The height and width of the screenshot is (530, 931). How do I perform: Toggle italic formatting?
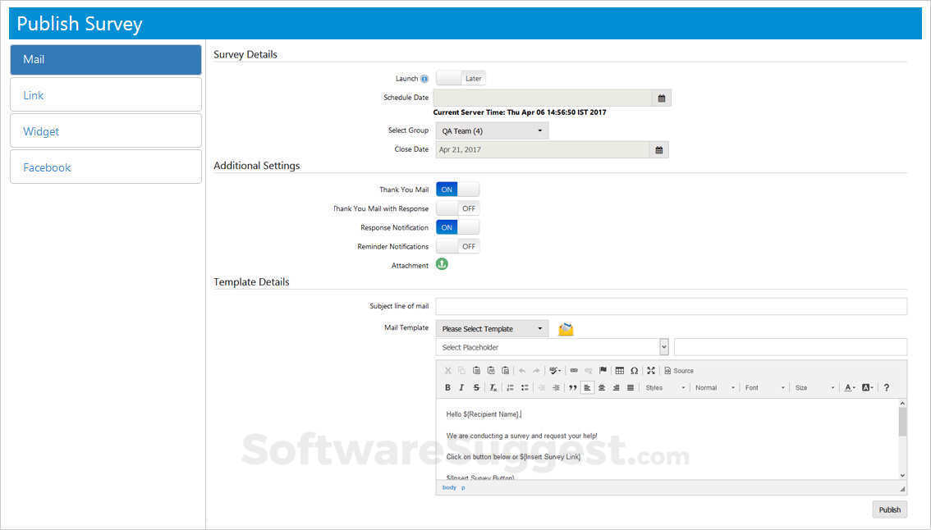[462, 387]
